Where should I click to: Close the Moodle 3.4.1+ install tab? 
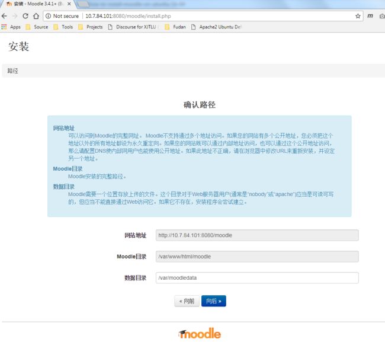click(x=69, y=4)
